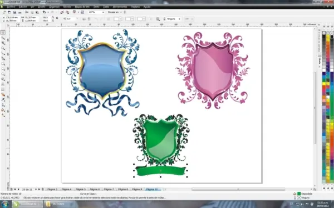The image size is (334, 208).
Task: Select the pink shield artwork
Action: tap(213, 71)
